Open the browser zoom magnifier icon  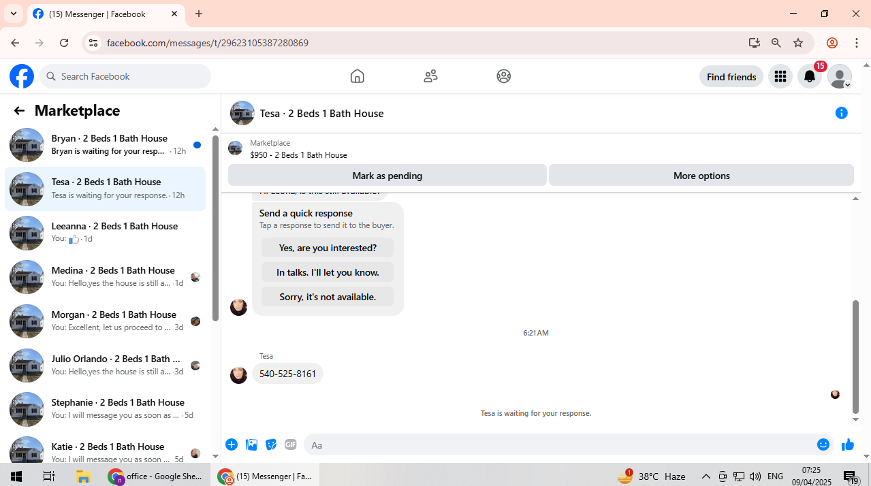[776, 43]
